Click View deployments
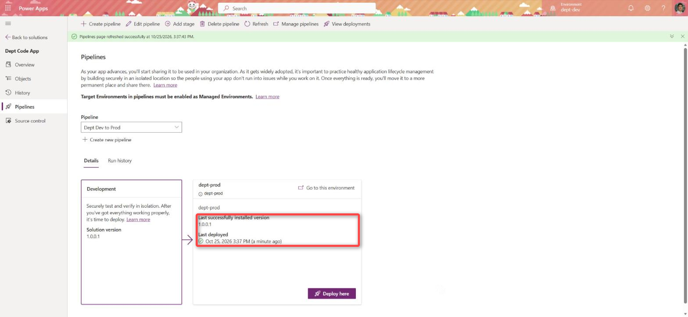Image resolution: width=688 pixels, height=317 pixels. (x=347, y=24)
